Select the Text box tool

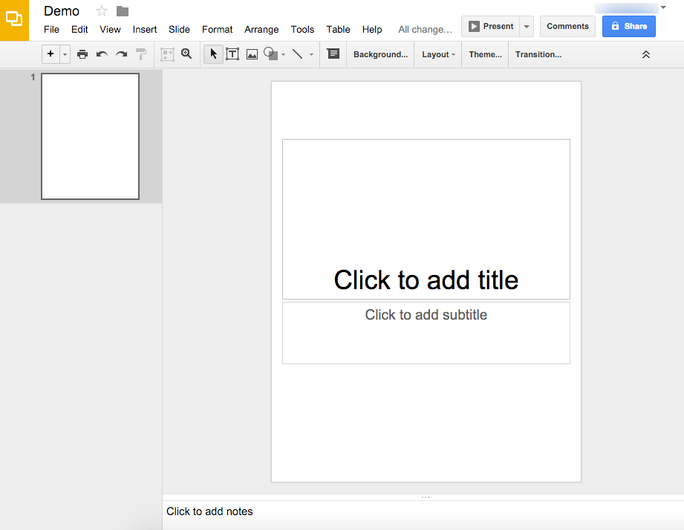tap(232, 54)
